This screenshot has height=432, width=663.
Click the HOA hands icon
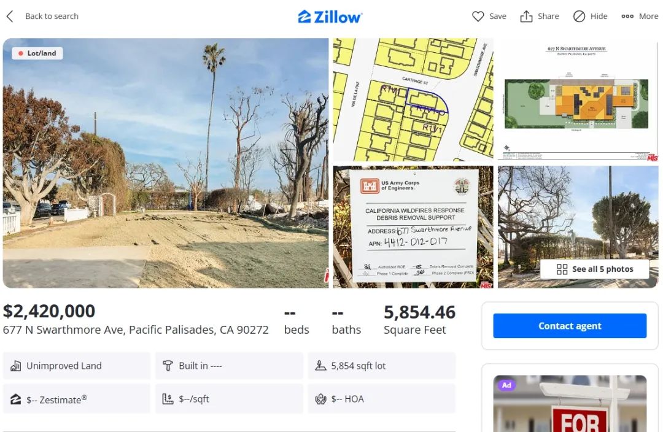(320, 399)
